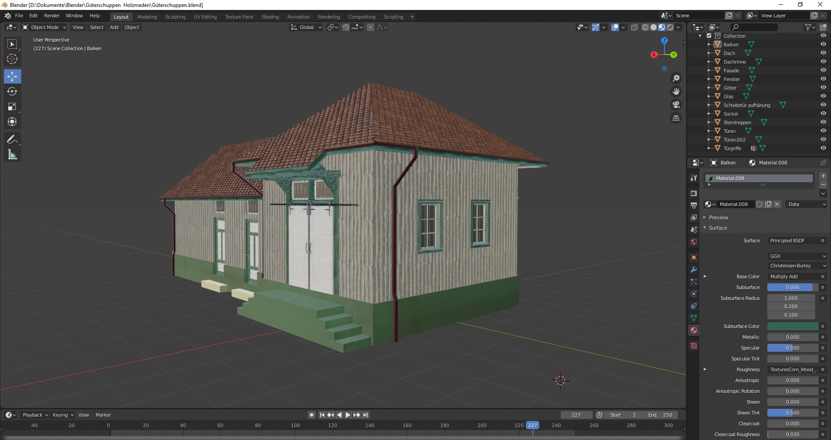Screen dimensions: 831x440
Task: Switch to orthographic grid view icon
Action: pos(676,118)
